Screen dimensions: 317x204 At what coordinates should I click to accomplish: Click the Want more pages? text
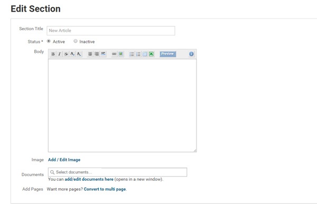pyautogui.click(x=65, y=189)
